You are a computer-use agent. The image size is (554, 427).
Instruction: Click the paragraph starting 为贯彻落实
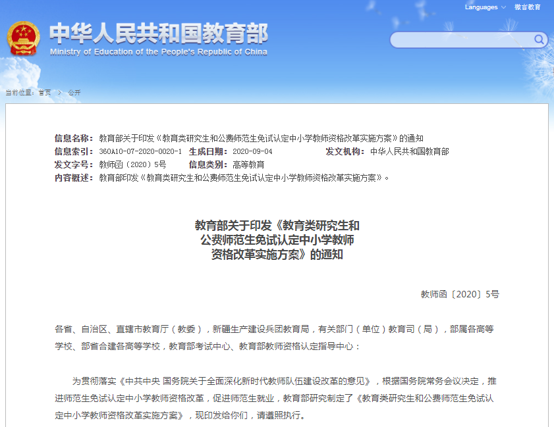[x=275, y=398]
